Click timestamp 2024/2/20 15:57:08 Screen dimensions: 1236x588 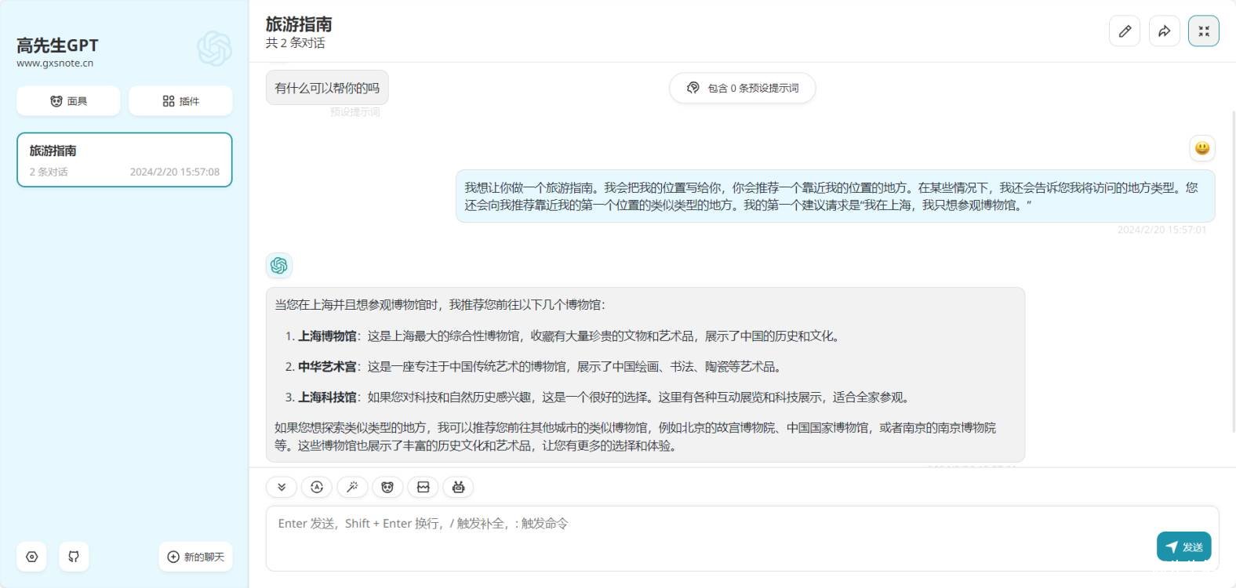coord(175,172)
